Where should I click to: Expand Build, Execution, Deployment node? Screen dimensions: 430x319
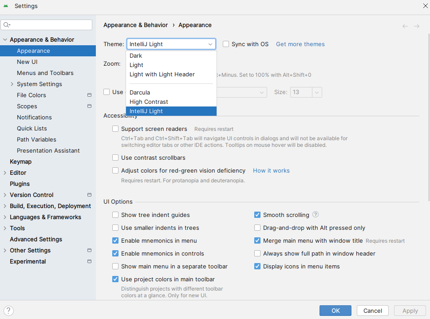5,206
